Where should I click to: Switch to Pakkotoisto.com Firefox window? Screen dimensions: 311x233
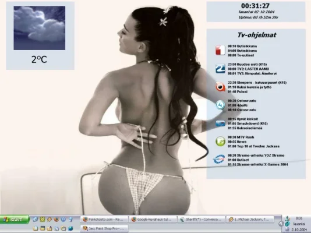point(104,220)
